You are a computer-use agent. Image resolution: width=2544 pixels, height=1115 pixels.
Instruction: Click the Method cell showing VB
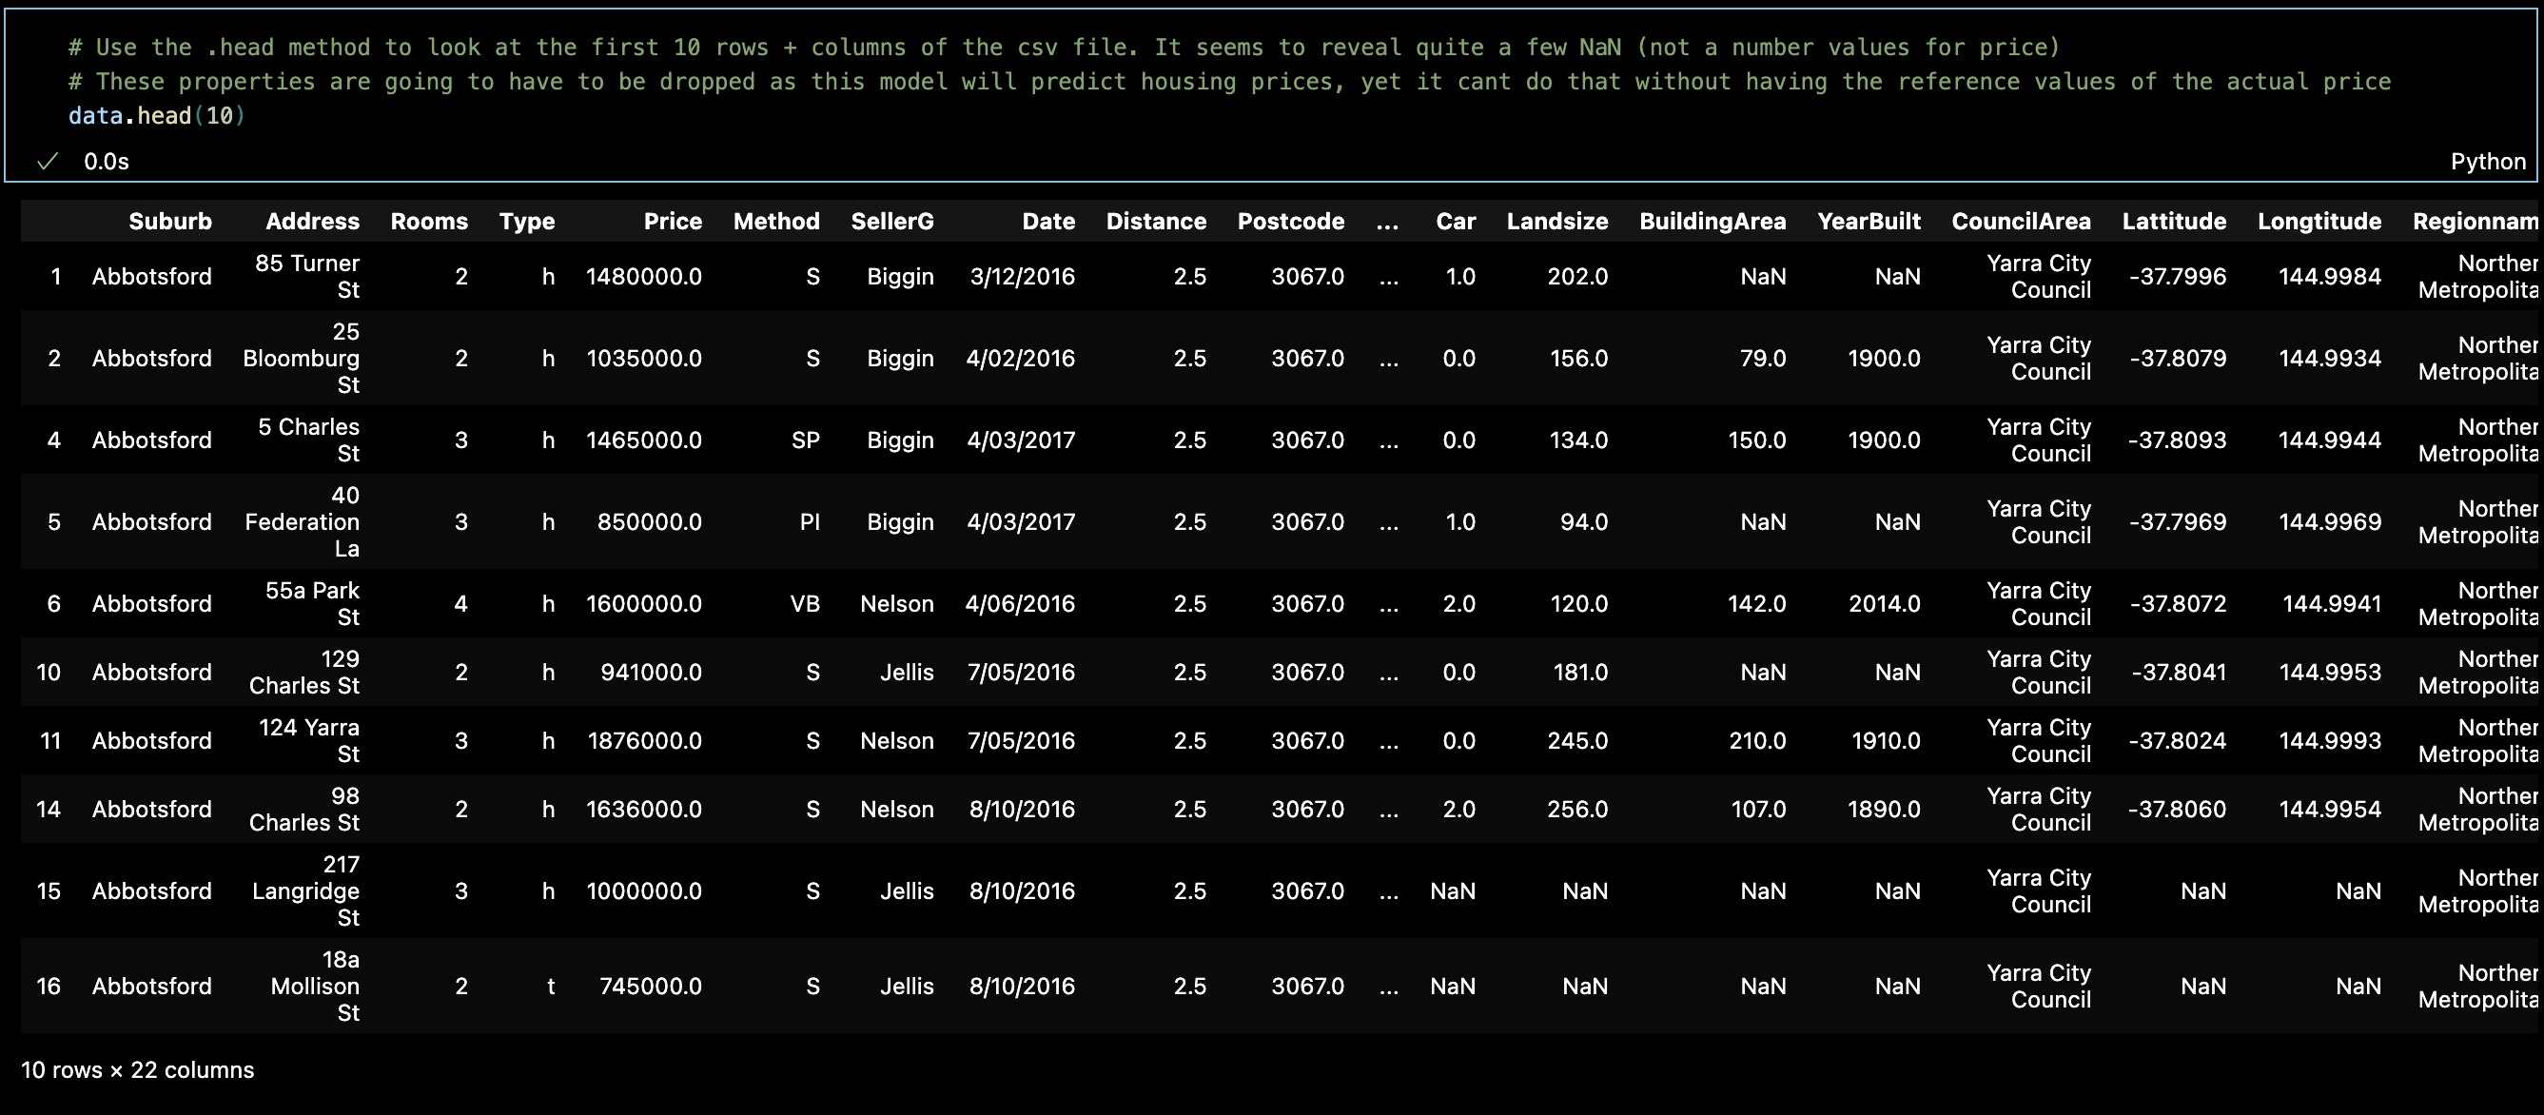(804, 603)
